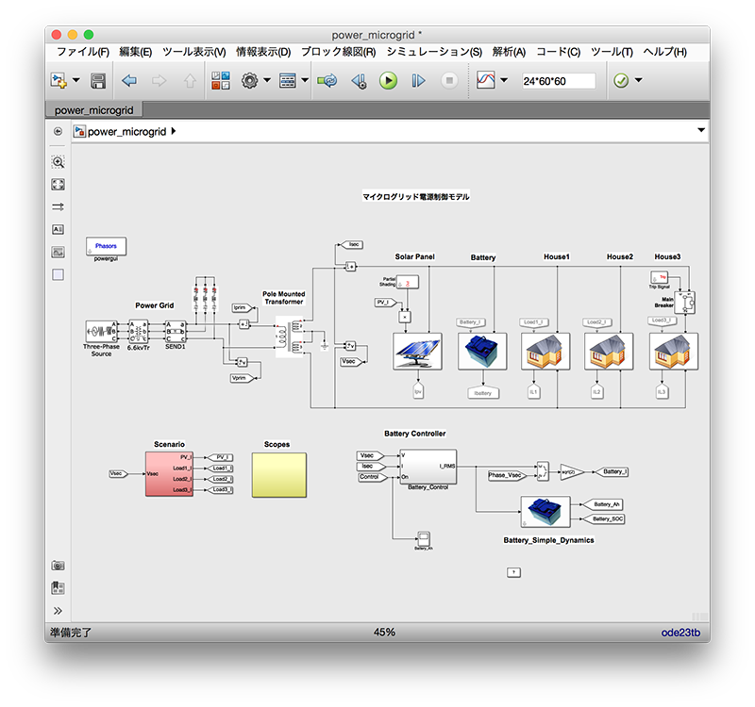Click the update diagram icon
755x707 pixels.
click(327, 80)
